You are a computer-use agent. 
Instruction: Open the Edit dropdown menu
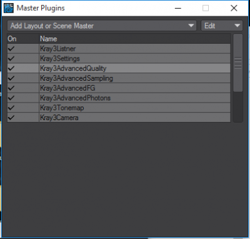coord(222,26)
